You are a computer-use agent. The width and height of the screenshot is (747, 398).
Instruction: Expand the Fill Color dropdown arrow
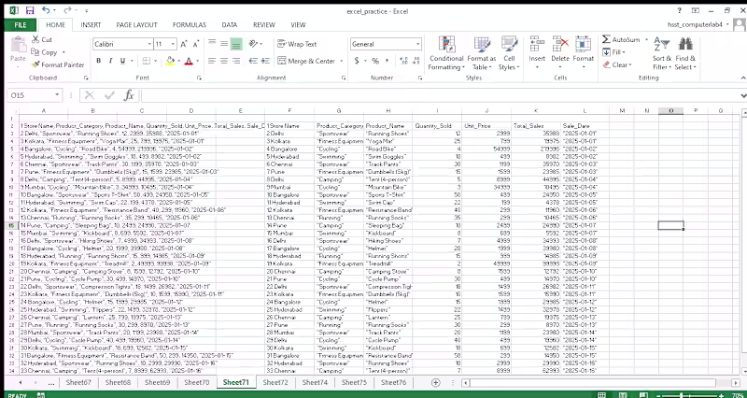tap(179, 61)
